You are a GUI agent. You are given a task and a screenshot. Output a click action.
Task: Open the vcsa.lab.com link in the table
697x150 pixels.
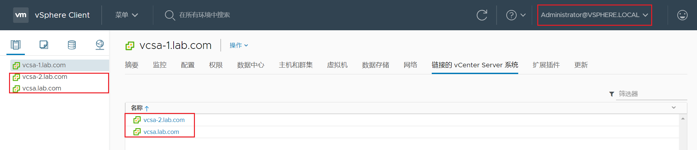pos(161,132)
